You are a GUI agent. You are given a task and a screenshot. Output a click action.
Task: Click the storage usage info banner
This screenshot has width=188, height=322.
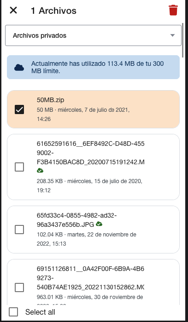click(93, 67)
